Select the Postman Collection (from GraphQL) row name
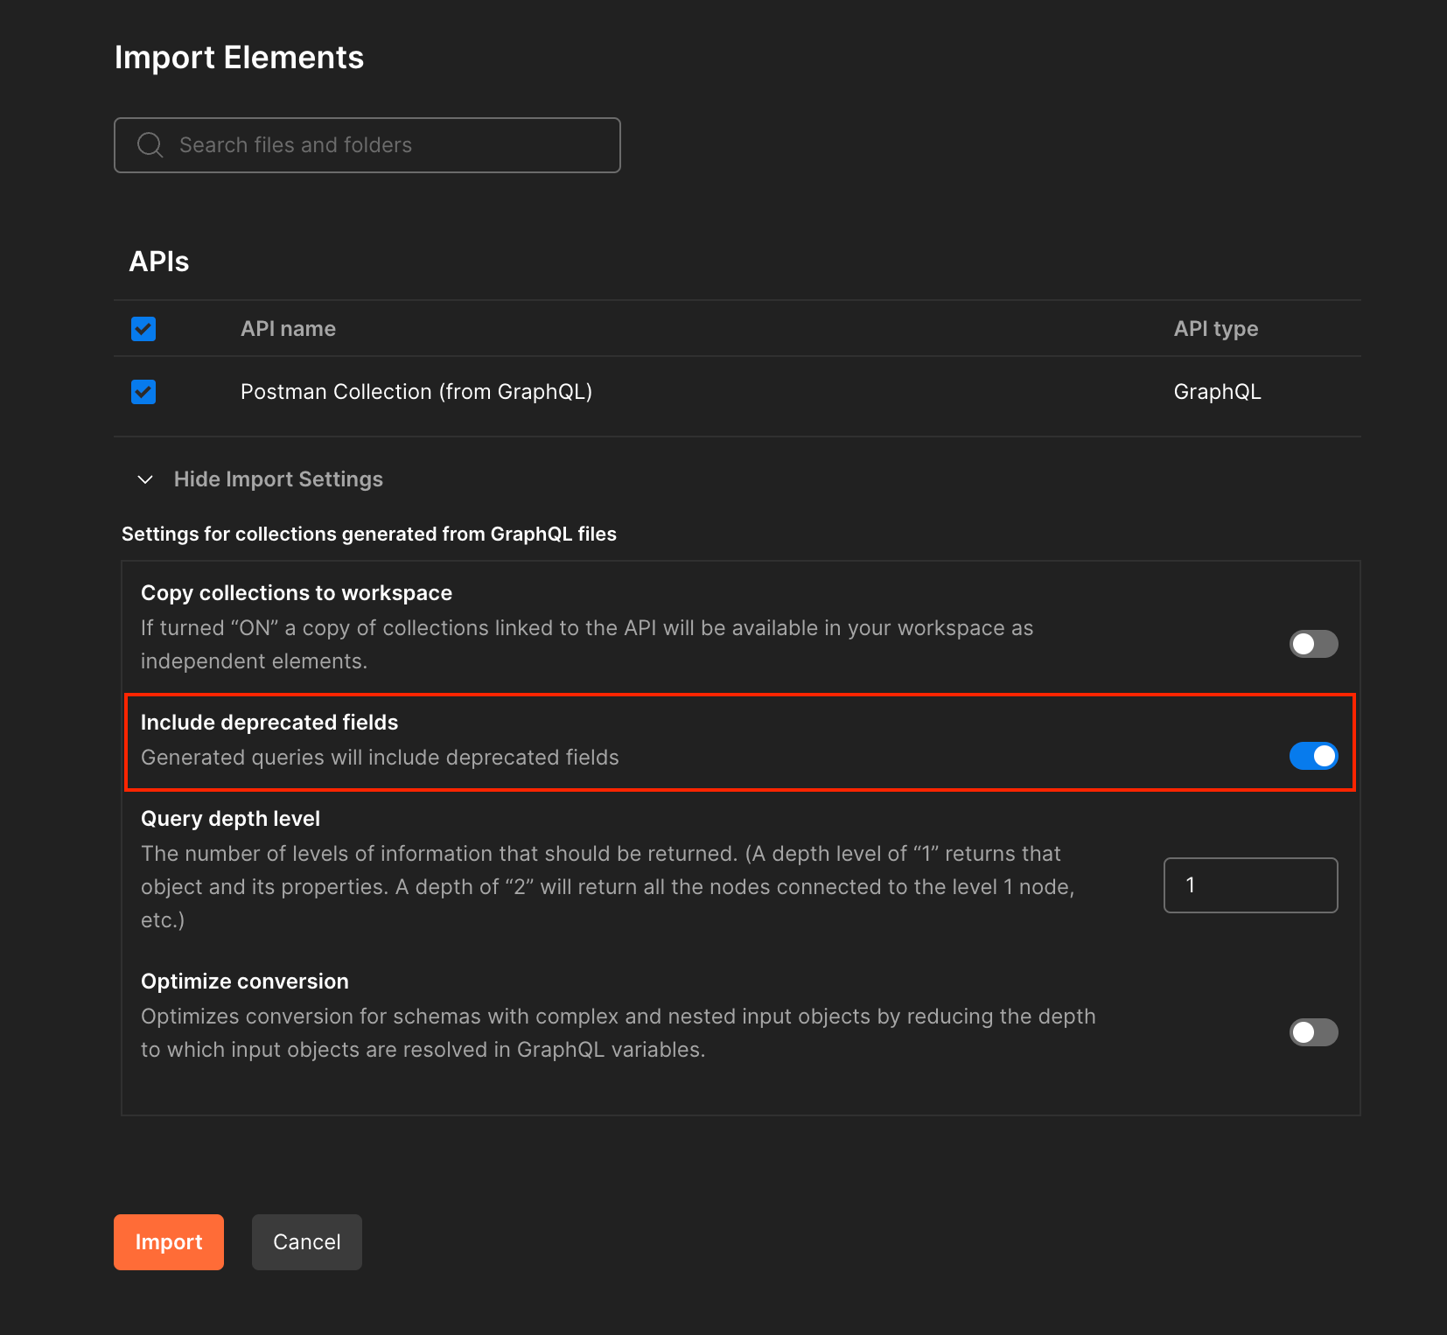Image resolution: width=1447 pixels, height=1335 pixels. 416,392
